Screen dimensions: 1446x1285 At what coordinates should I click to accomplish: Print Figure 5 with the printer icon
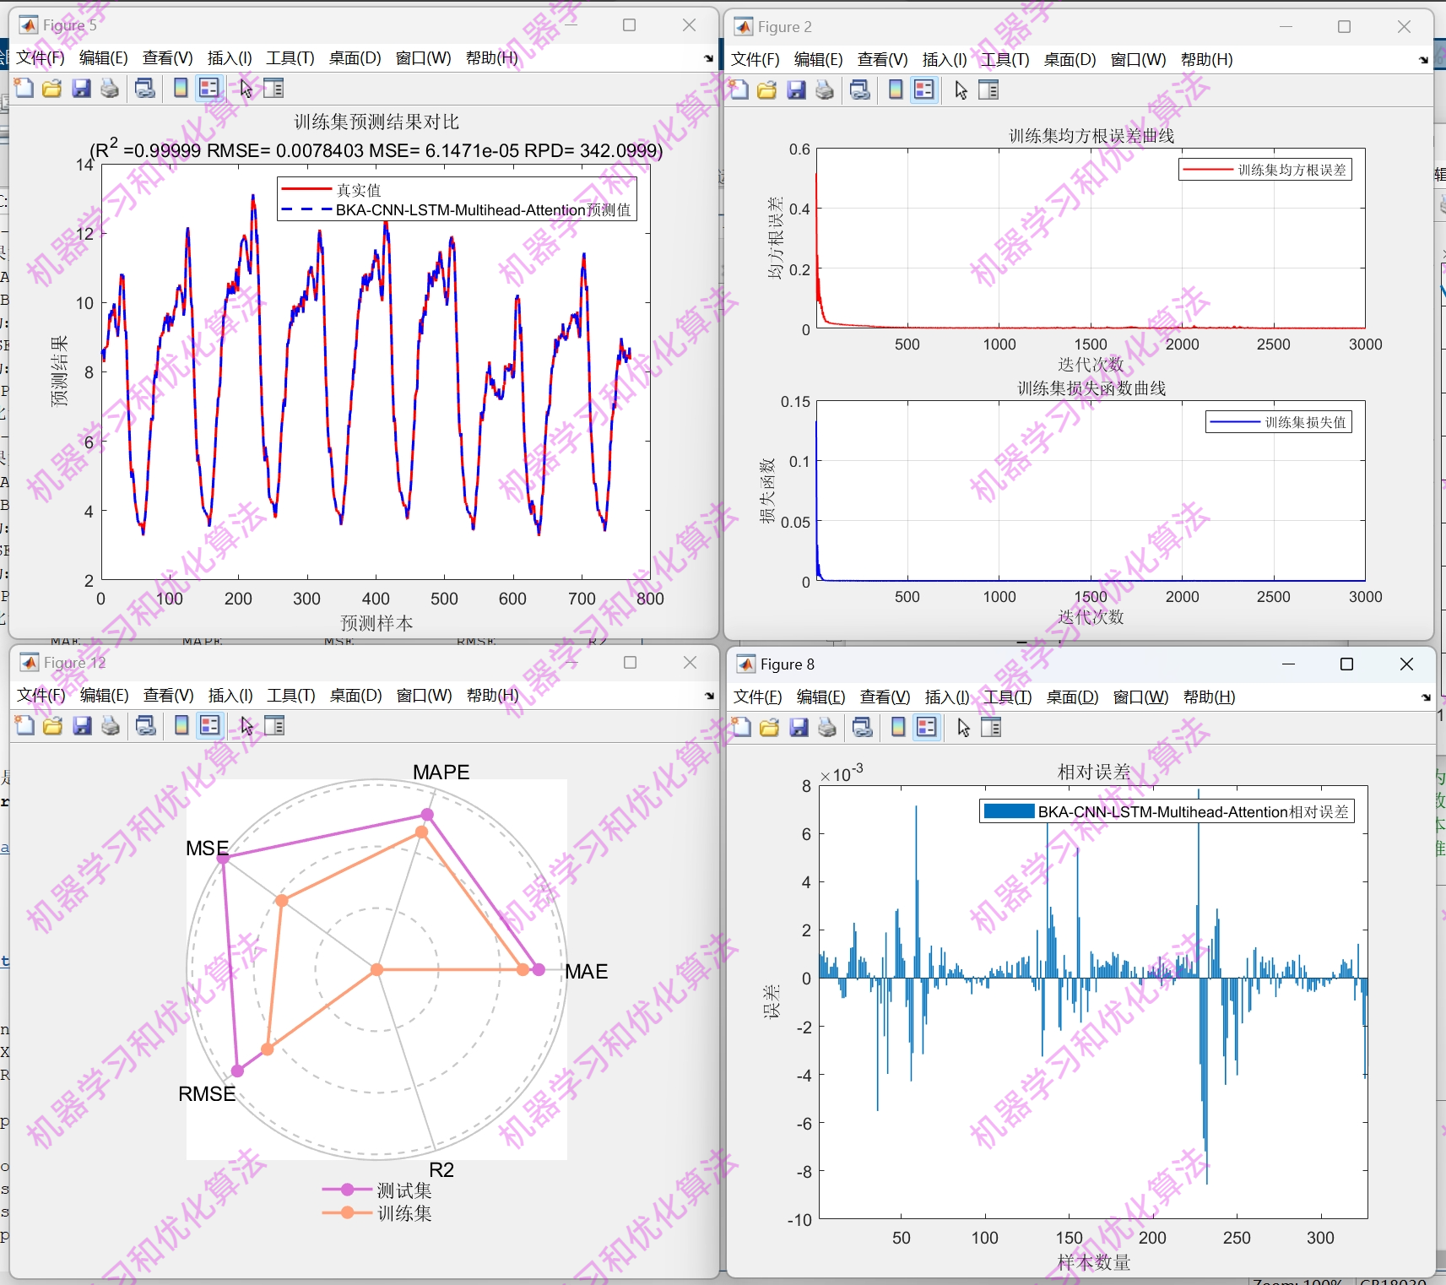[x=110, y=88]
